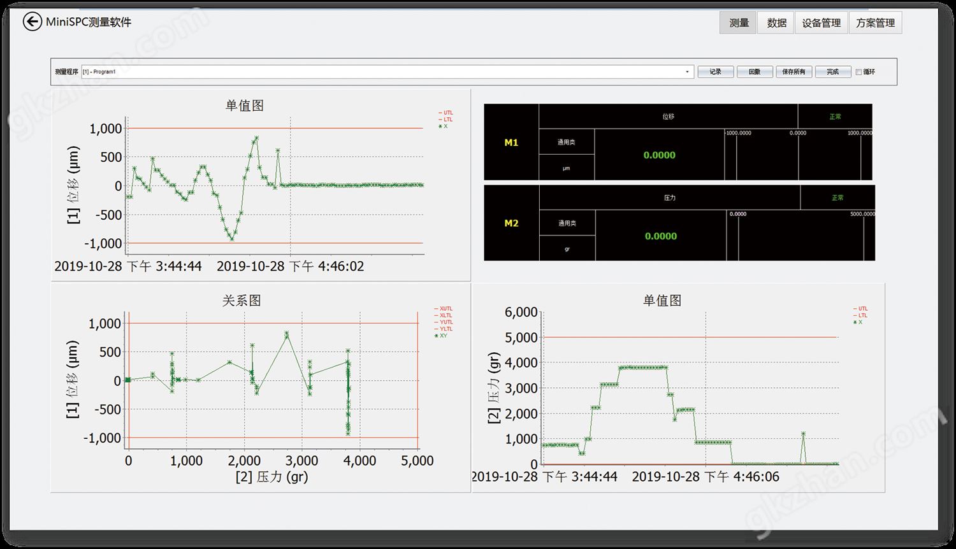Image resolution: width=956 pixels, height=549 pixels.
Task: Click the MiniSPC测量软件 title text
Action: 89,22
